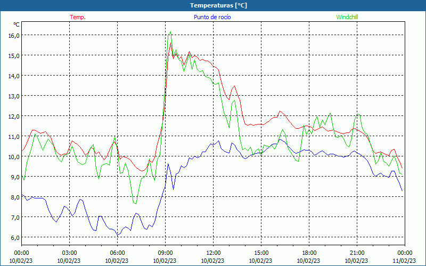Image resolution: width=426 pixels, height=266 pixels.
Task: Click the 09:00 time axis label
Action: pyautogui.click(x=165, y=253)
